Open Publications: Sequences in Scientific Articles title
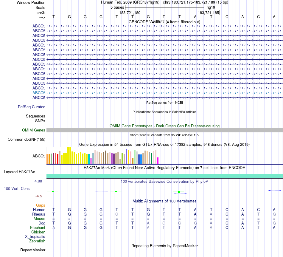 (164, 112)
